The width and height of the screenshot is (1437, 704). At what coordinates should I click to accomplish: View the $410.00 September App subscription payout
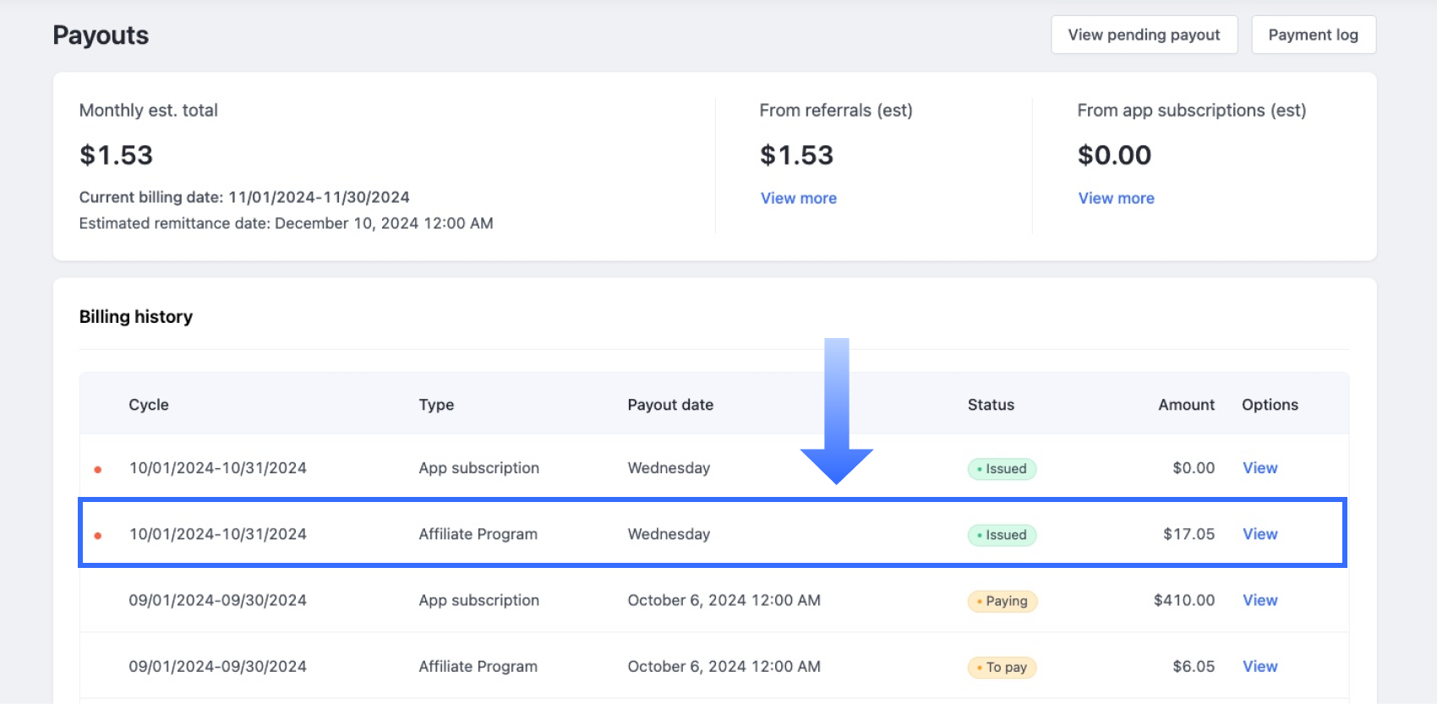[1259, 600]
